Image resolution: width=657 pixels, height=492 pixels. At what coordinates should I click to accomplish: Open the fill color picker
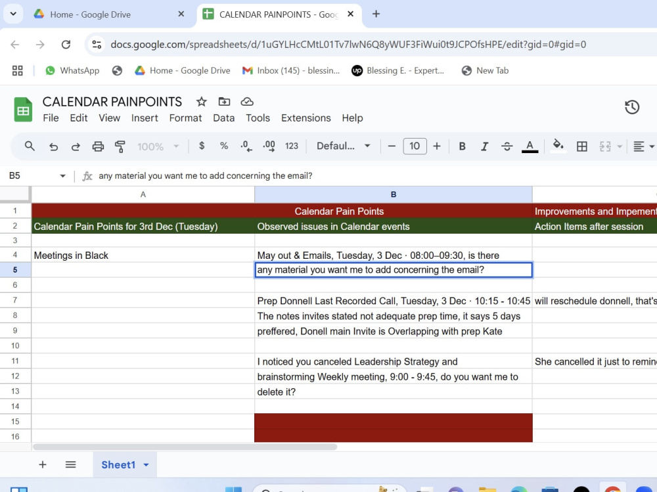(558, 146)
